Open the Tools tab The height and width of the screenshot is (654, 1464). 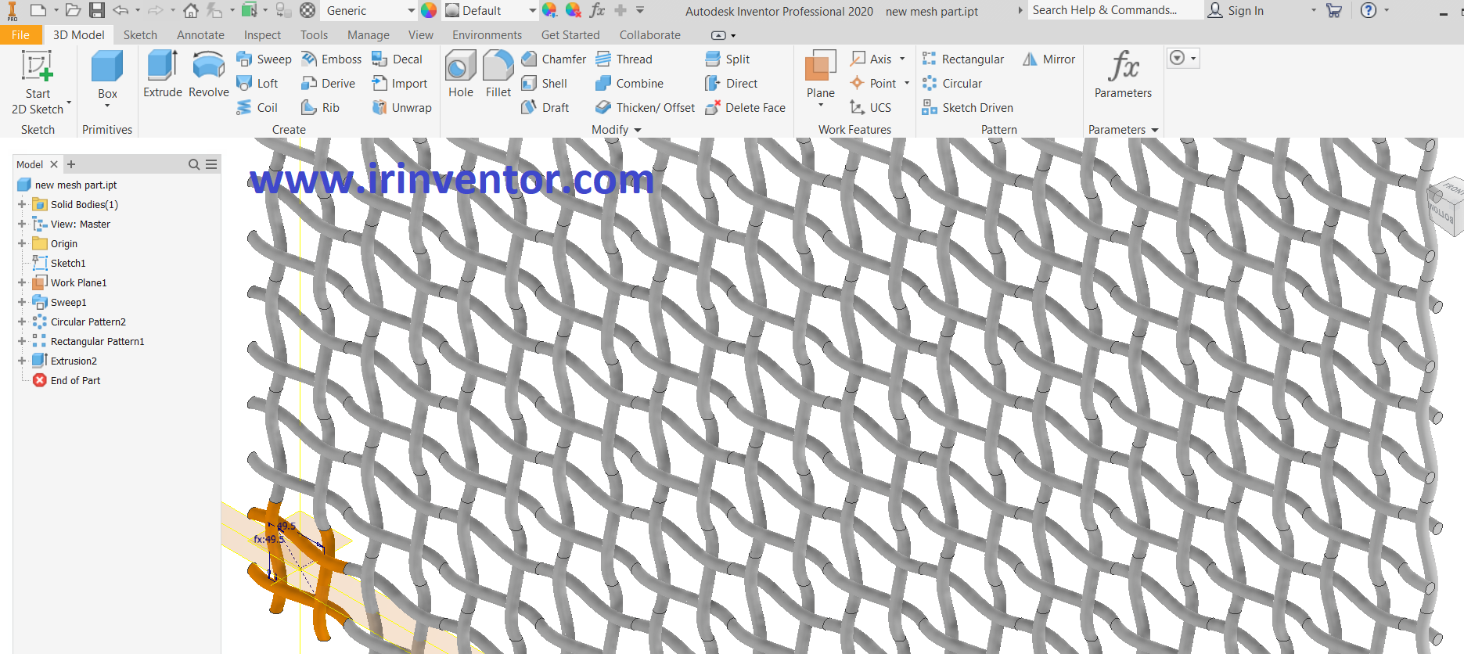[314, 35]
